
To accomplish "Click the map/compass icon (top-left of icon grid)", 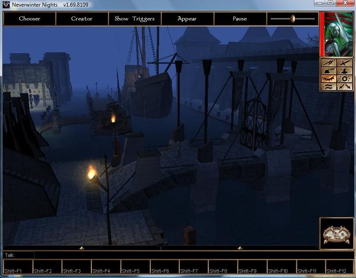I will 329,63.
